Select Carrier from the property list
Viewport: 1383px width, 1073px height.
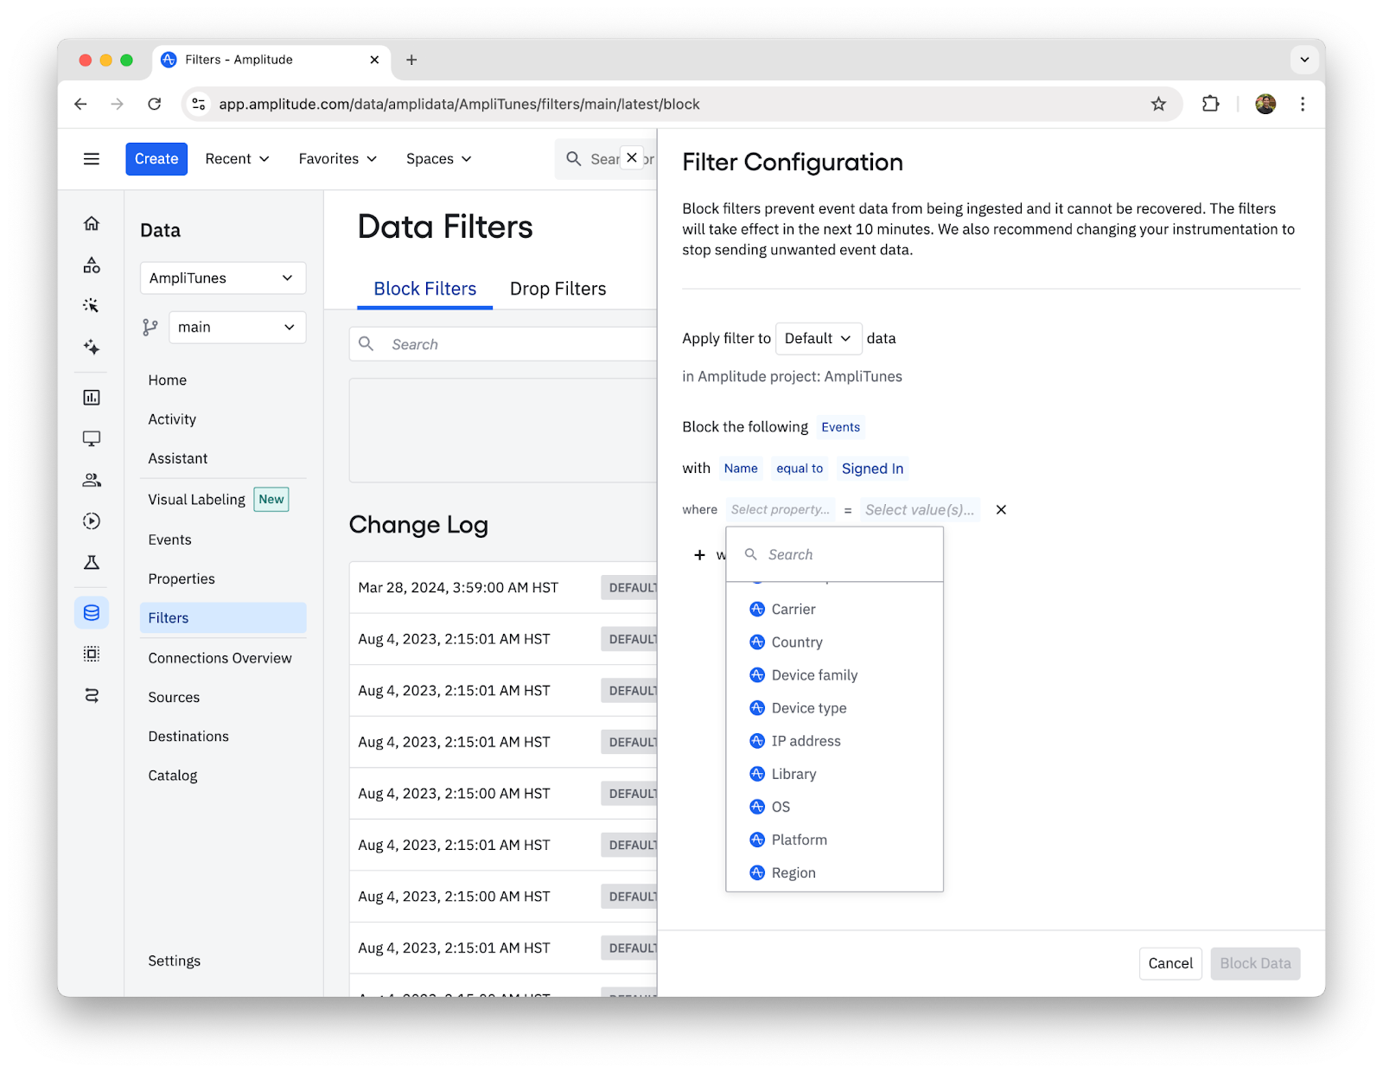pos(835,610)
